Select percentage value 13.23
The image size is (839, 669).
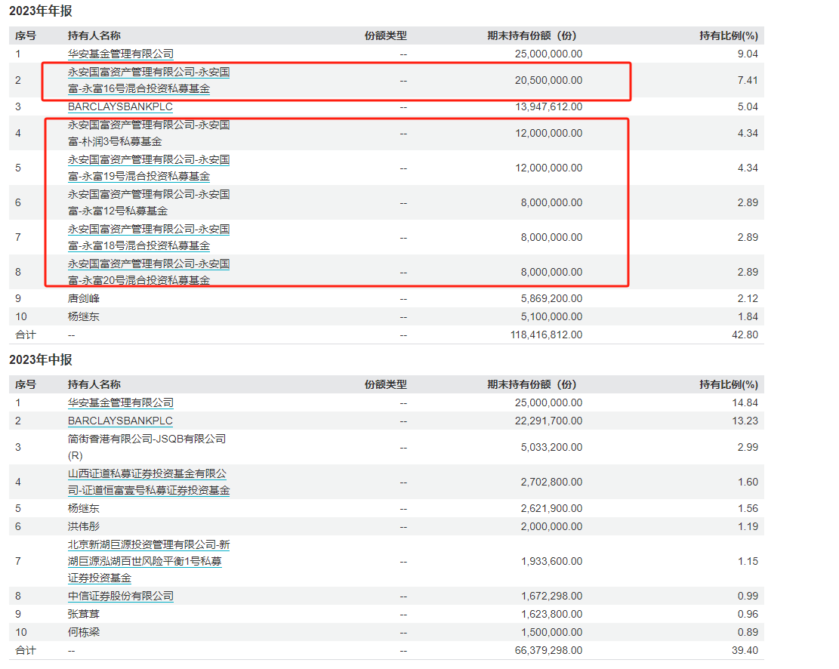[745, 421]
